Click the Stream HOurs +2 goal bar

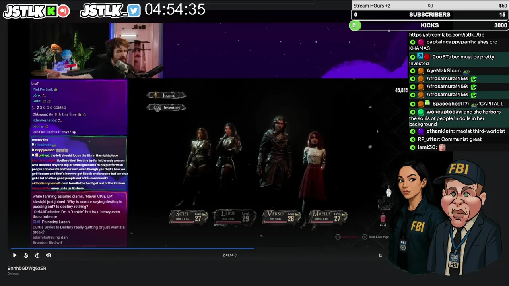430,5
